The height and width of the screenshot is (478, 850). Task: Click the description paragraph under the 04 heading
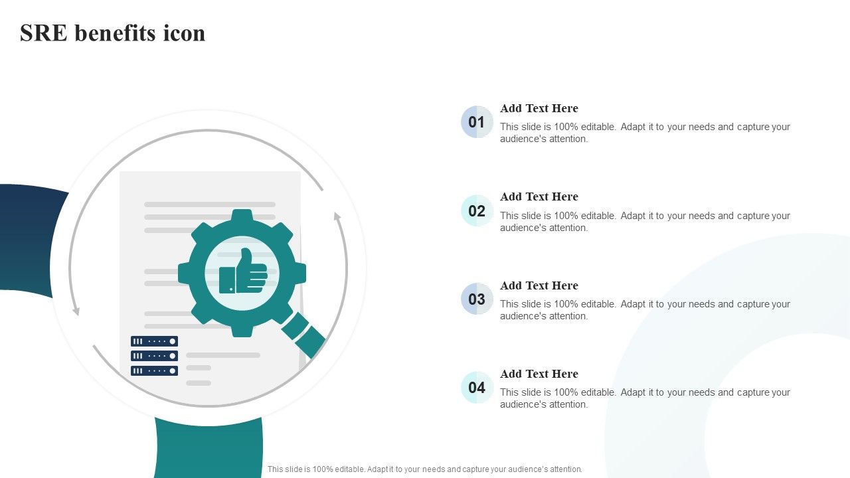645,398
